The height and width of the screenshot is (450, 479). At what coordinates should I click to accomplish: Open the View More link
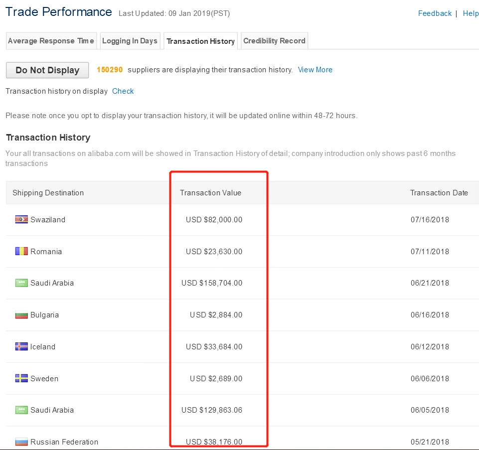315,70
